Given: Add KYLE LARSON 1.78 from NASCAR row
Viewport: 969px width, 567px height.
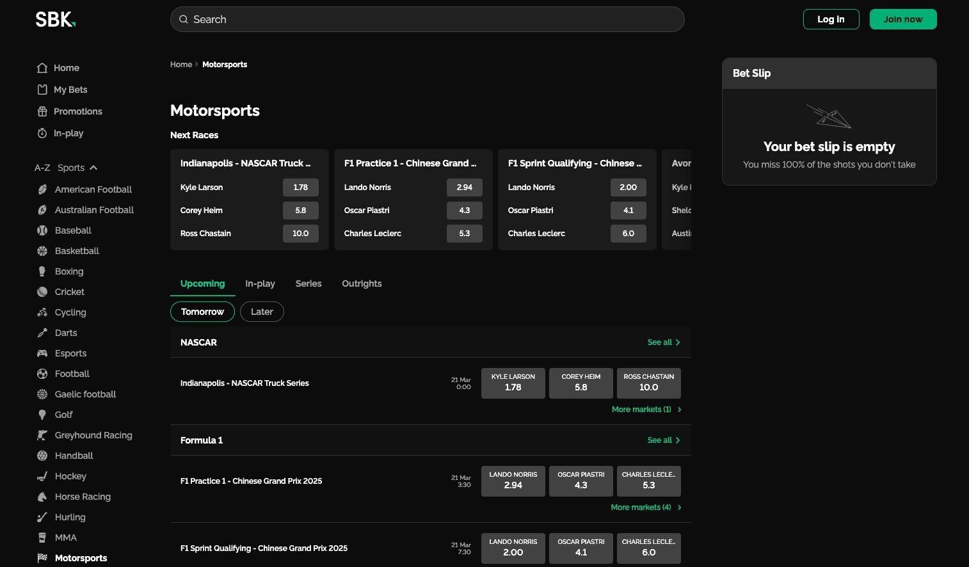Looking at the screenshot, I should pos(513,383).
